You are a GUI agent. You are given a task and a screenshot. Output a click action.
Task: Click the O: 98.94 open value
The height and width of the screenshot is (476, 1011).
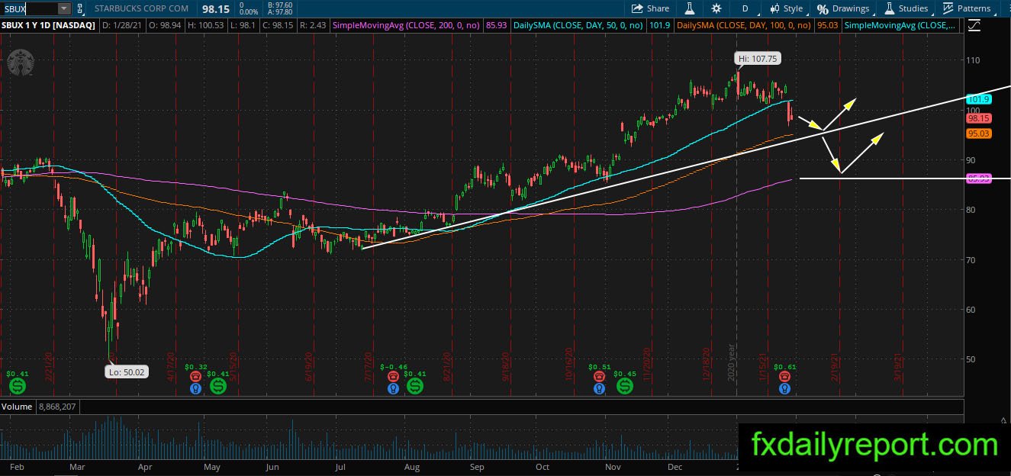(x=163, y=26)
